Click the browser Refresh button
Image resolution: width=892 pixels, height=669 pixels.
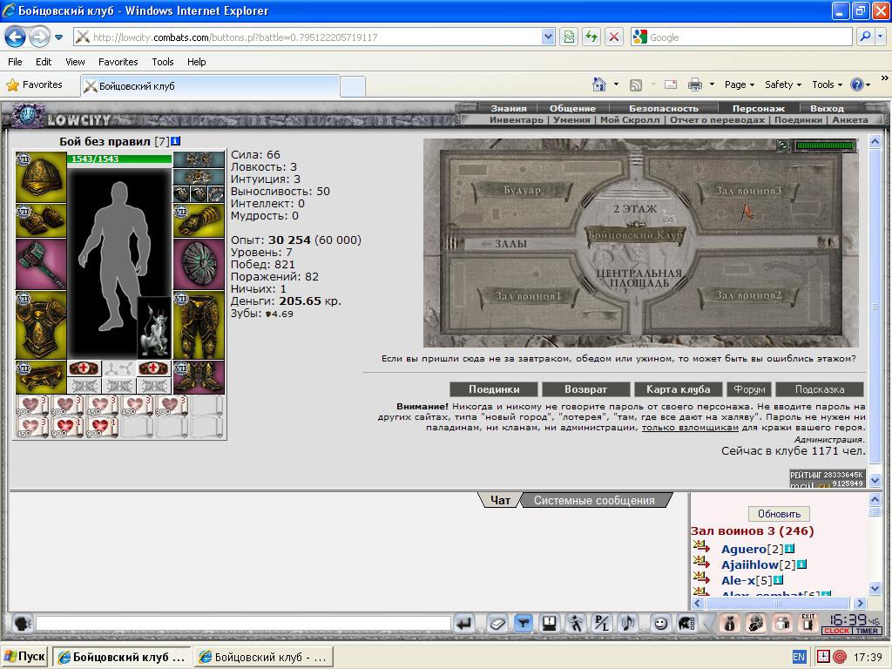coord(591,37)
